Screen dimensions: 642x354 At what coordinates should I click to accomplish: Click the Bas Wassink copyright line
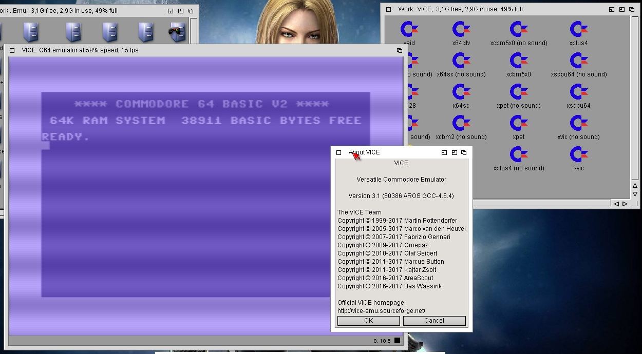pos(389,286)
